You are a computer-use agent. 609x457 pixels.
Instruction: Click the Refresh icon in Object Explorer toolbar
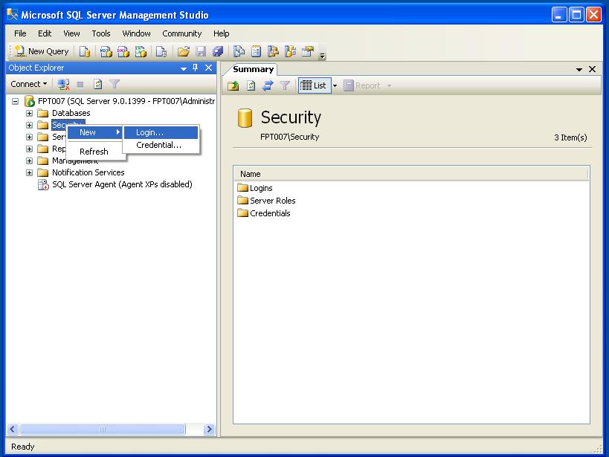pos(97,84)
